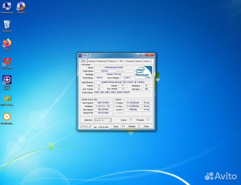Click the Specification field text

[x=123, y=82]
